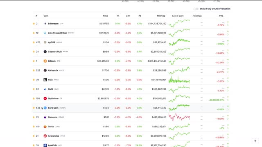Toggle Show Fully Diluted Valuation switch

(x=196, y=9)
